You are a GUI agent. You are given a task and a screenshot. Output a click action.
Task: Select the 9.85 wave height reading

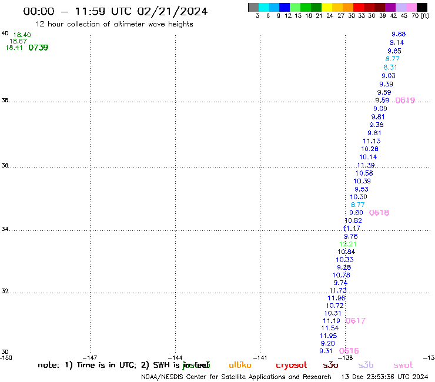pos(394,51)
